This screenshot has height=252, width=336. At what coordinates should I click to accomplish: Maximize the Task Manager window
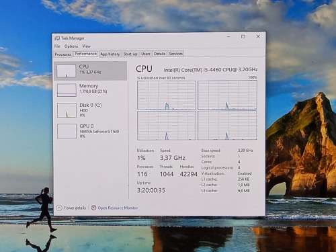tap(243, 36)
